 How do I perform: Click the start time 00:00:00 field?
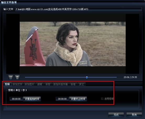click(16, 99)
